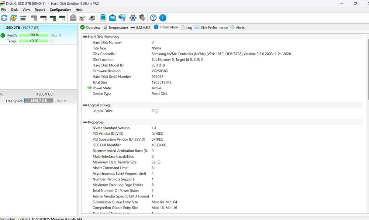The height and width of the screenshot is (220, 369).
Task: Click the gray disk with shield toolbar icon
Action: click(34, 18)
